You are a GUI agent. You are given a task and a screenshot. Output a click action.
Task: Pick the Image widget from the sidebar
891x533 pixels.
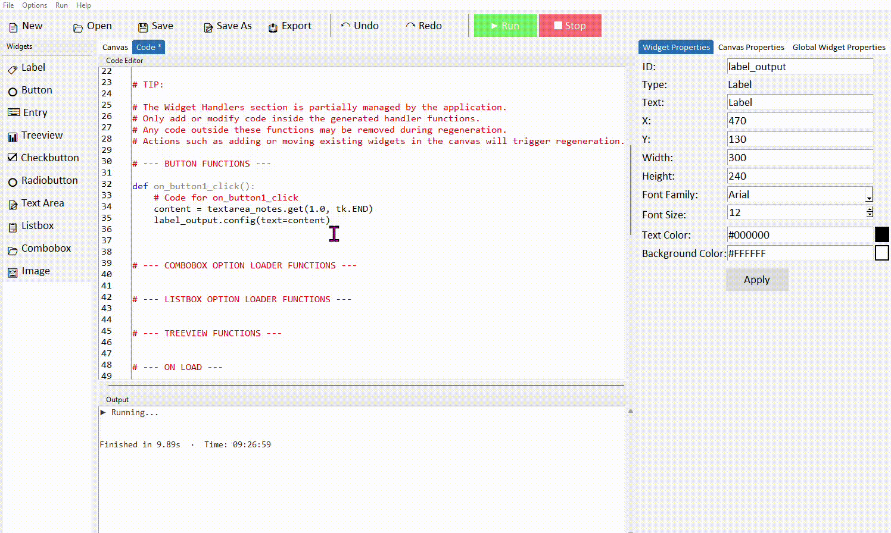point(35,271)
